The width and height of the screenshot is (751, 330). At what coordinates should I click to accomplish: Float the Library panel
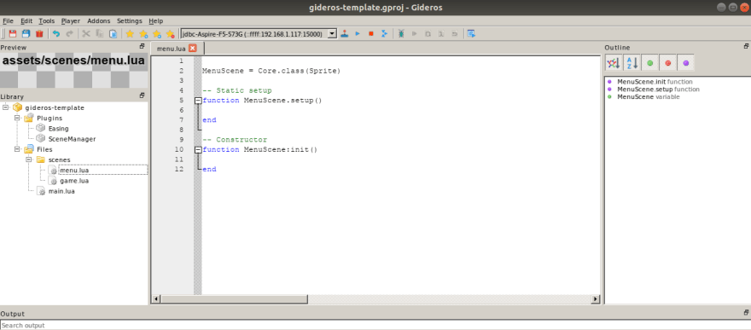point(142,96)
